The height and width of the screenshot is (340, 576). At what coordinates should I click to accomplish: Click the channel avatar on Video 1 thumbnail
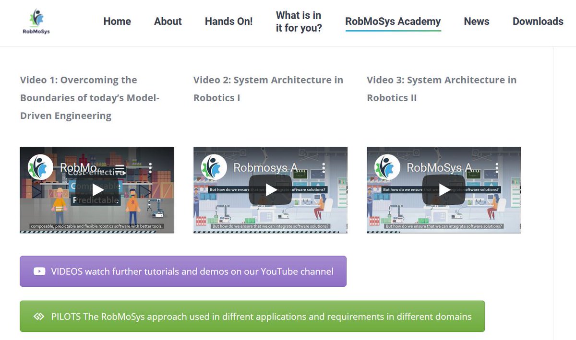40,167
